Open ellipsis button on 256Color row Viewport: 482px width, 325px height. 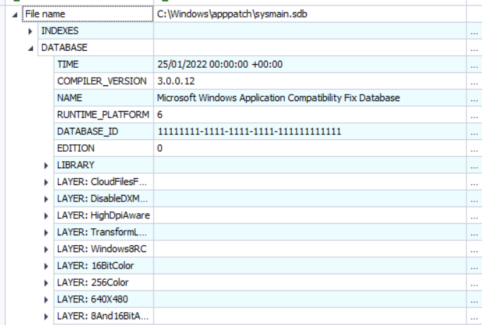474,283
